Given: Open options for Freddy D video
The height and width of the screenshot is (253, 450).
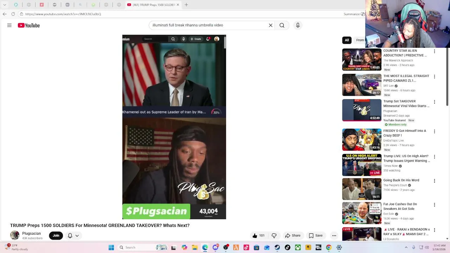Looking at the screenshot, I should [435, 131].
